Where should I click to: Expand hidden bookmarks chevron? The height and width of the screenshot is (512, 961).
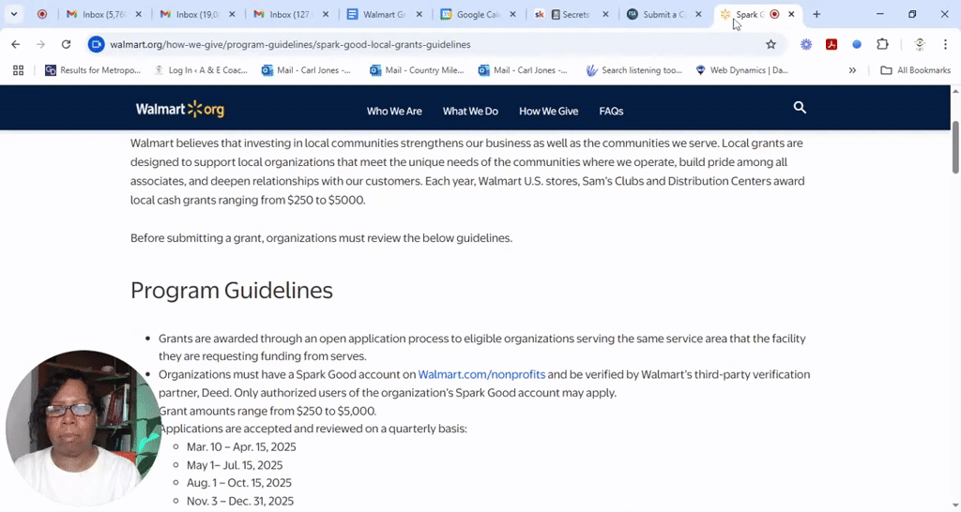coord(852,70)
